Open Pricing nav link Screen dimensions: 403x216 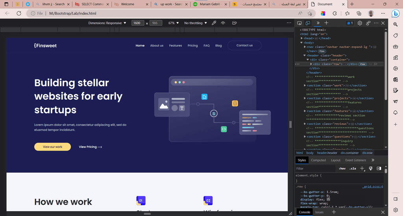click(193, 46)
